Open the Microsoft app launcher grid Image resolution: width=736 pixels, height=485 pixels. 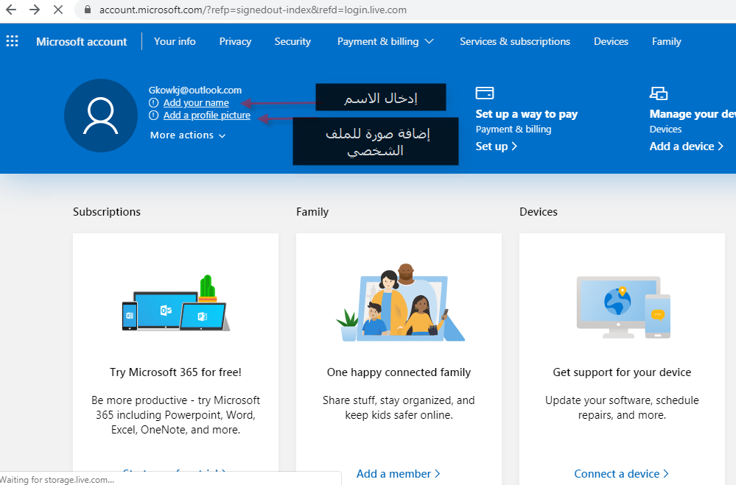pyautogui.click(x=13, y=41)
